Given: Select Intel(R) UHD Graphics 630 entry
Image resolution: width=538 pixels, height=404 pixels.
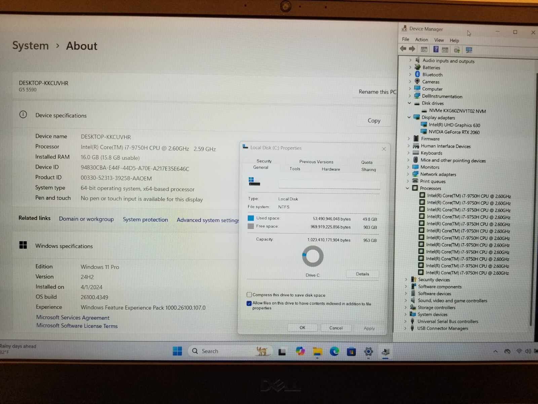Looking at the screenshot, I should [x=454, y=125].
